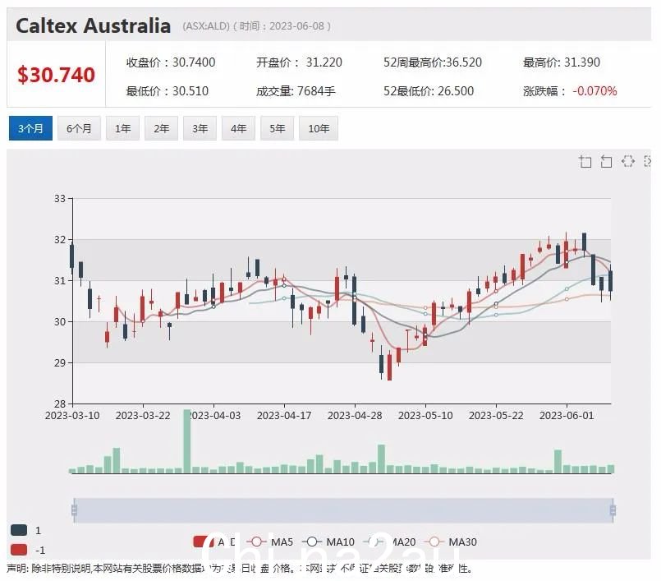Click the tallest green volume bar
This screenshot has width=661, height=581.
tap(187, 441)
